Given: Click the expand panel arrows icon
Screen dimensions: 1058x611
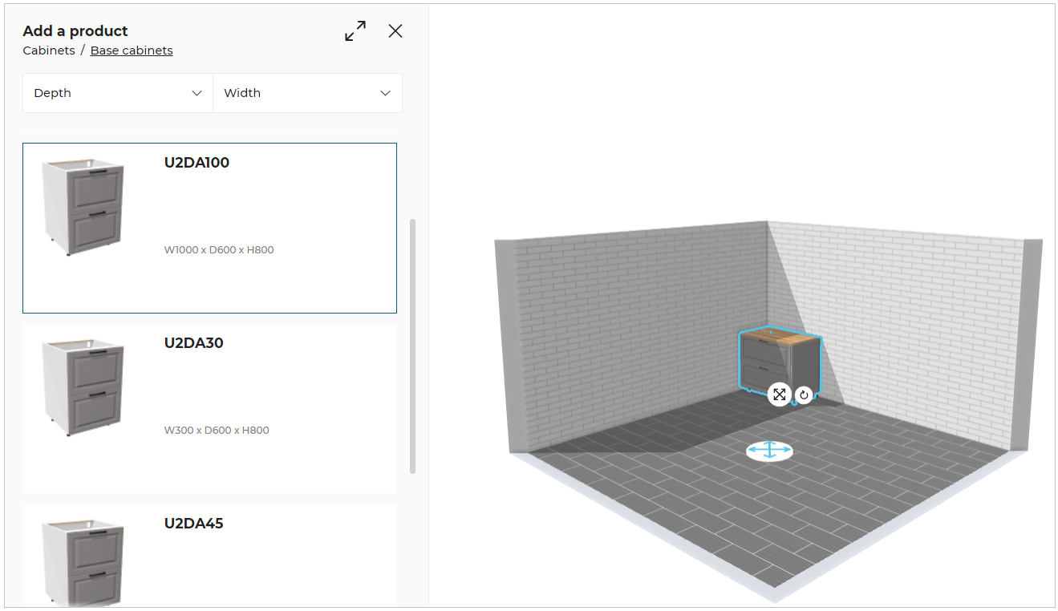Looking at the screenshot, I should click(355, 31).
